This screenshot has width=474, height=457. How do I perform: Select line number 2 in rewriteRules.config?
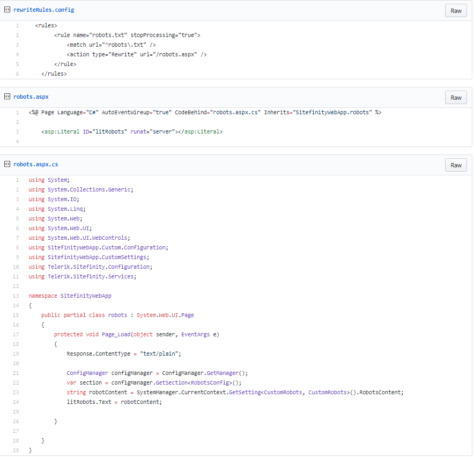pos(17,35)
